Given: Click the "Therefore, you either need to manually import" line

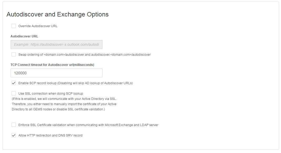Looking at the screenshot, I should tap(64, 104).
